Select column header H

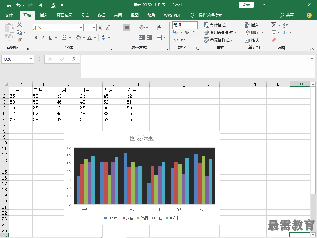[x=138, y=84]
